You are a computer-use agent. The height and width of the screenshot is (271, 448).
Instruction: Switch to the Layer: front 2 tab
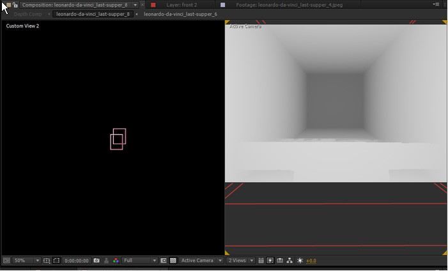182,5
